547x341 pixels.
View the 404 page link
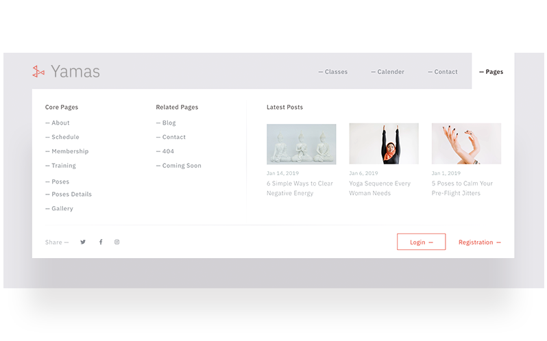pyautogui.click(x=165, y=151)
